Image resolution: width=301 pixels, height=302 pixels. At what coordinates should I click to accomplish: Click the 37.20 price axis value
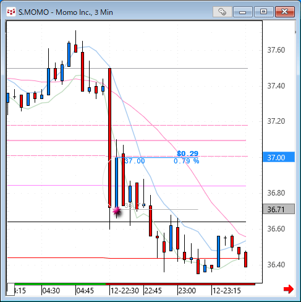pos(276,121)
